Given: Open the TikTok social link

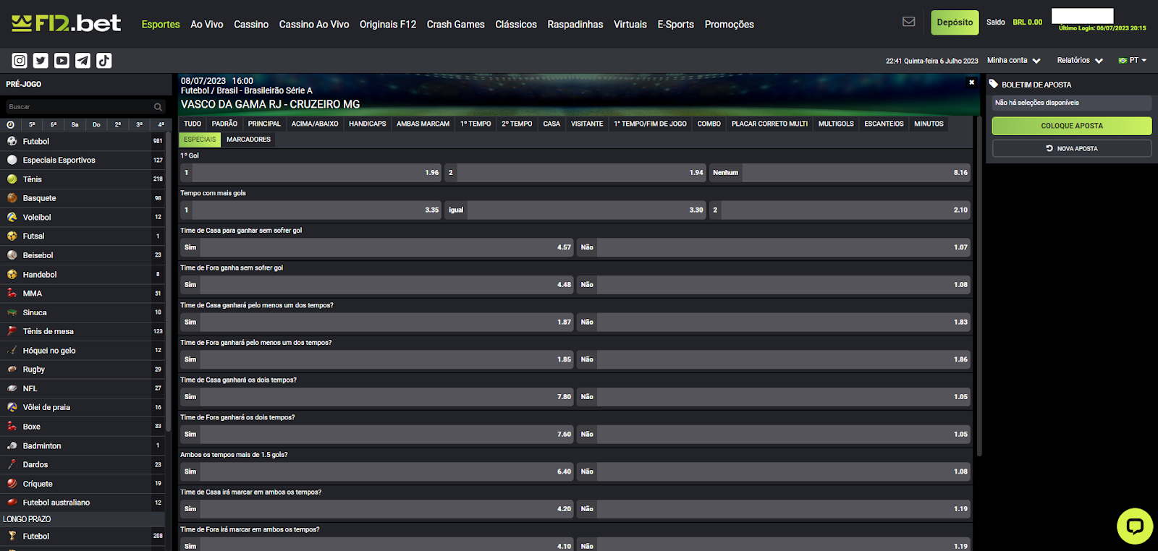Looking at the screenshot, I should [x=103, y=61].
